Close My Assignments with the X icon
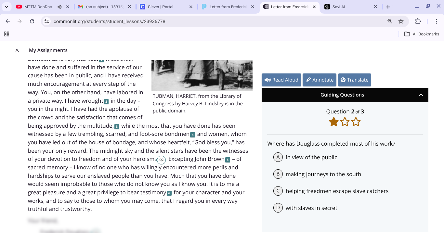 coord(17,50)
